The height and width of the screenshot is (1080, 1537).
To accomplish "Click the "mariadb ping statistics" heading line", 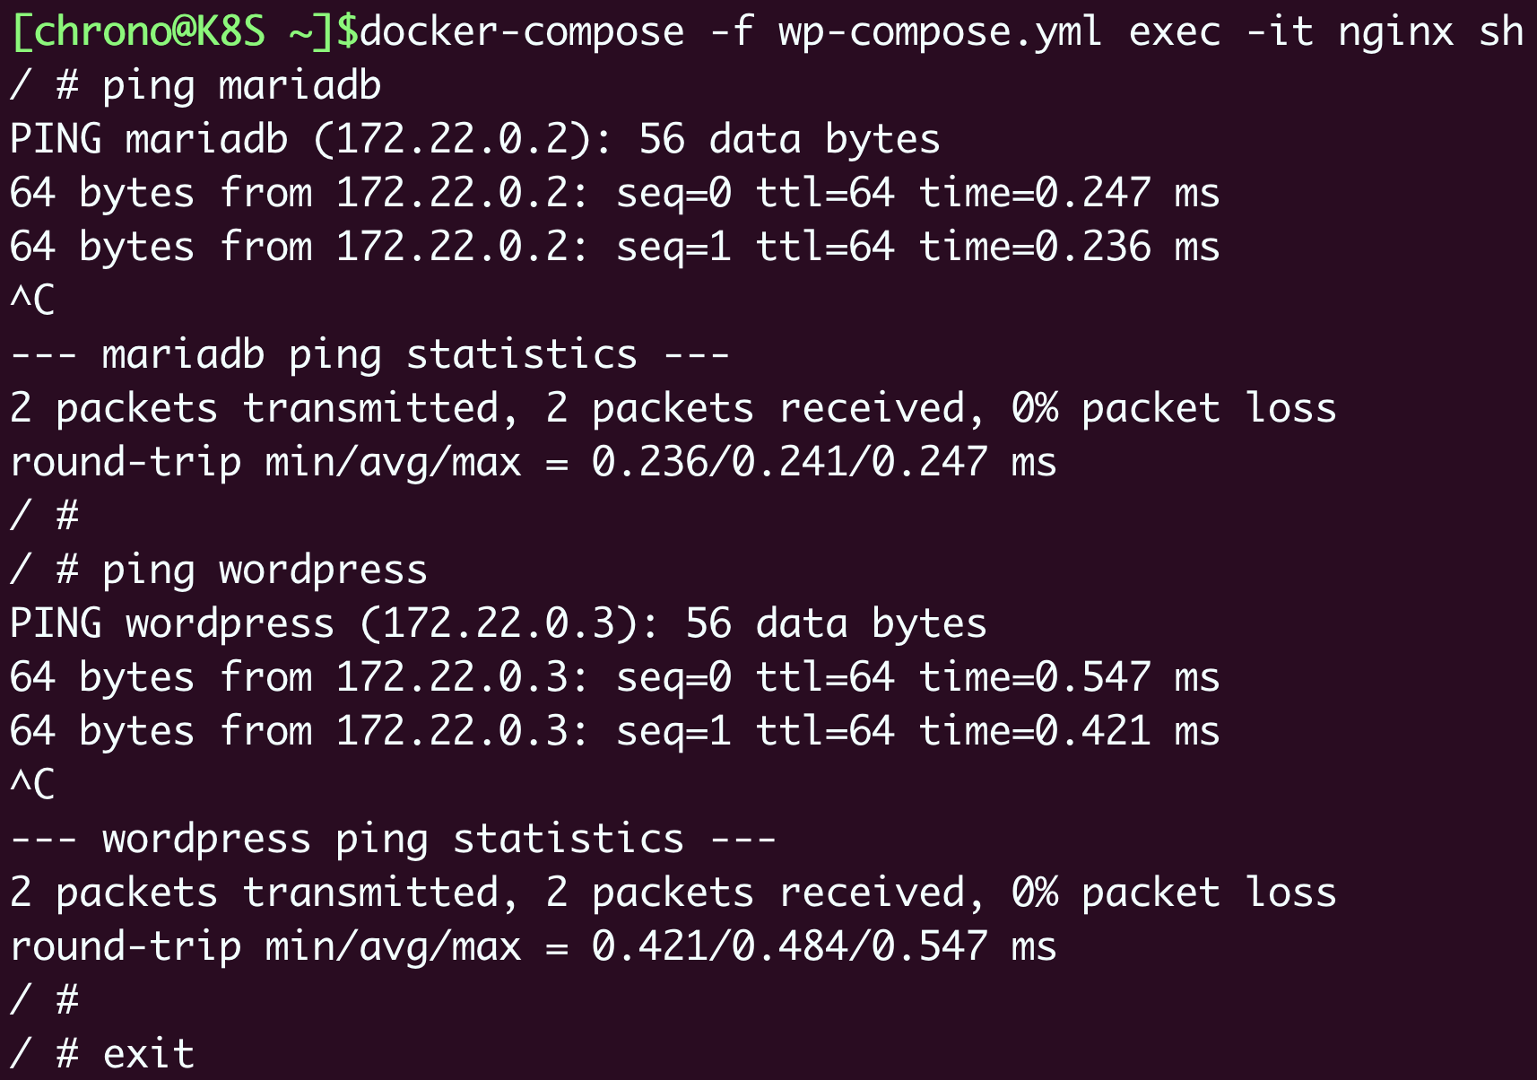I will (369, 355).
